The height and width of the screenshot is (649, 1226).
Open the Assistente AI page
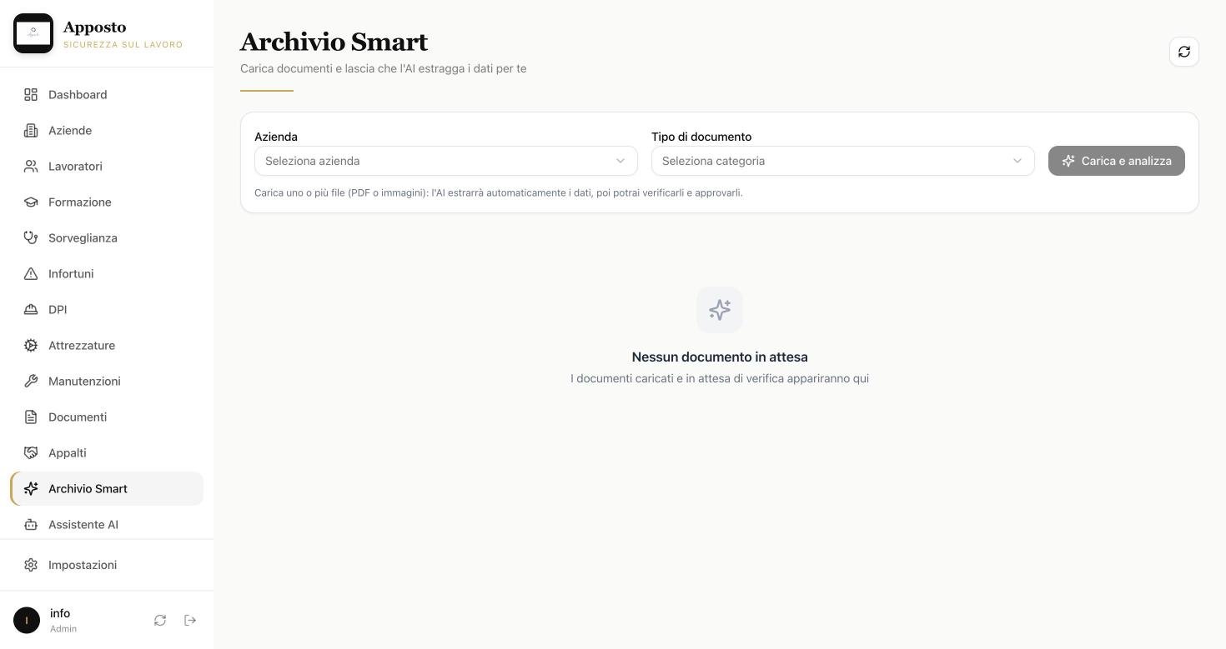point(107,525)
